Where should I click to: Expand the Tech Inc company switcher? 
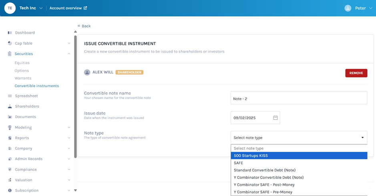click(41, 8)
